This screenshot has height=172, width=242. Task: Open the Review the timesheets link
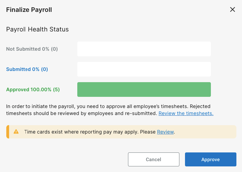pyautogui.click(x=186, y=113)
